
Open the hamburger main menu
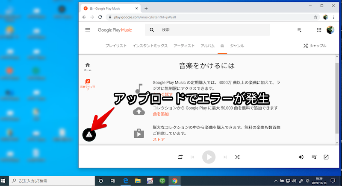(88, 30)
